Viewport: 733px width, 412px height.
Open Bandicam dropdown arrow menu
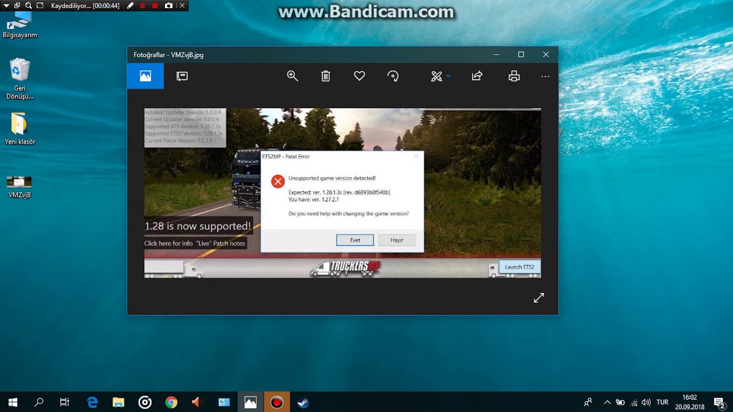coord(6,6)
